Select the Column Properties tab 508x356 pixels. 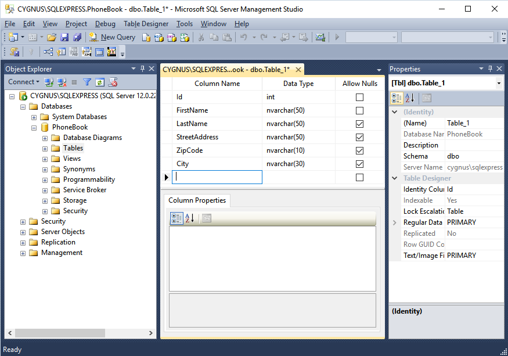click(x=197, y=200)
